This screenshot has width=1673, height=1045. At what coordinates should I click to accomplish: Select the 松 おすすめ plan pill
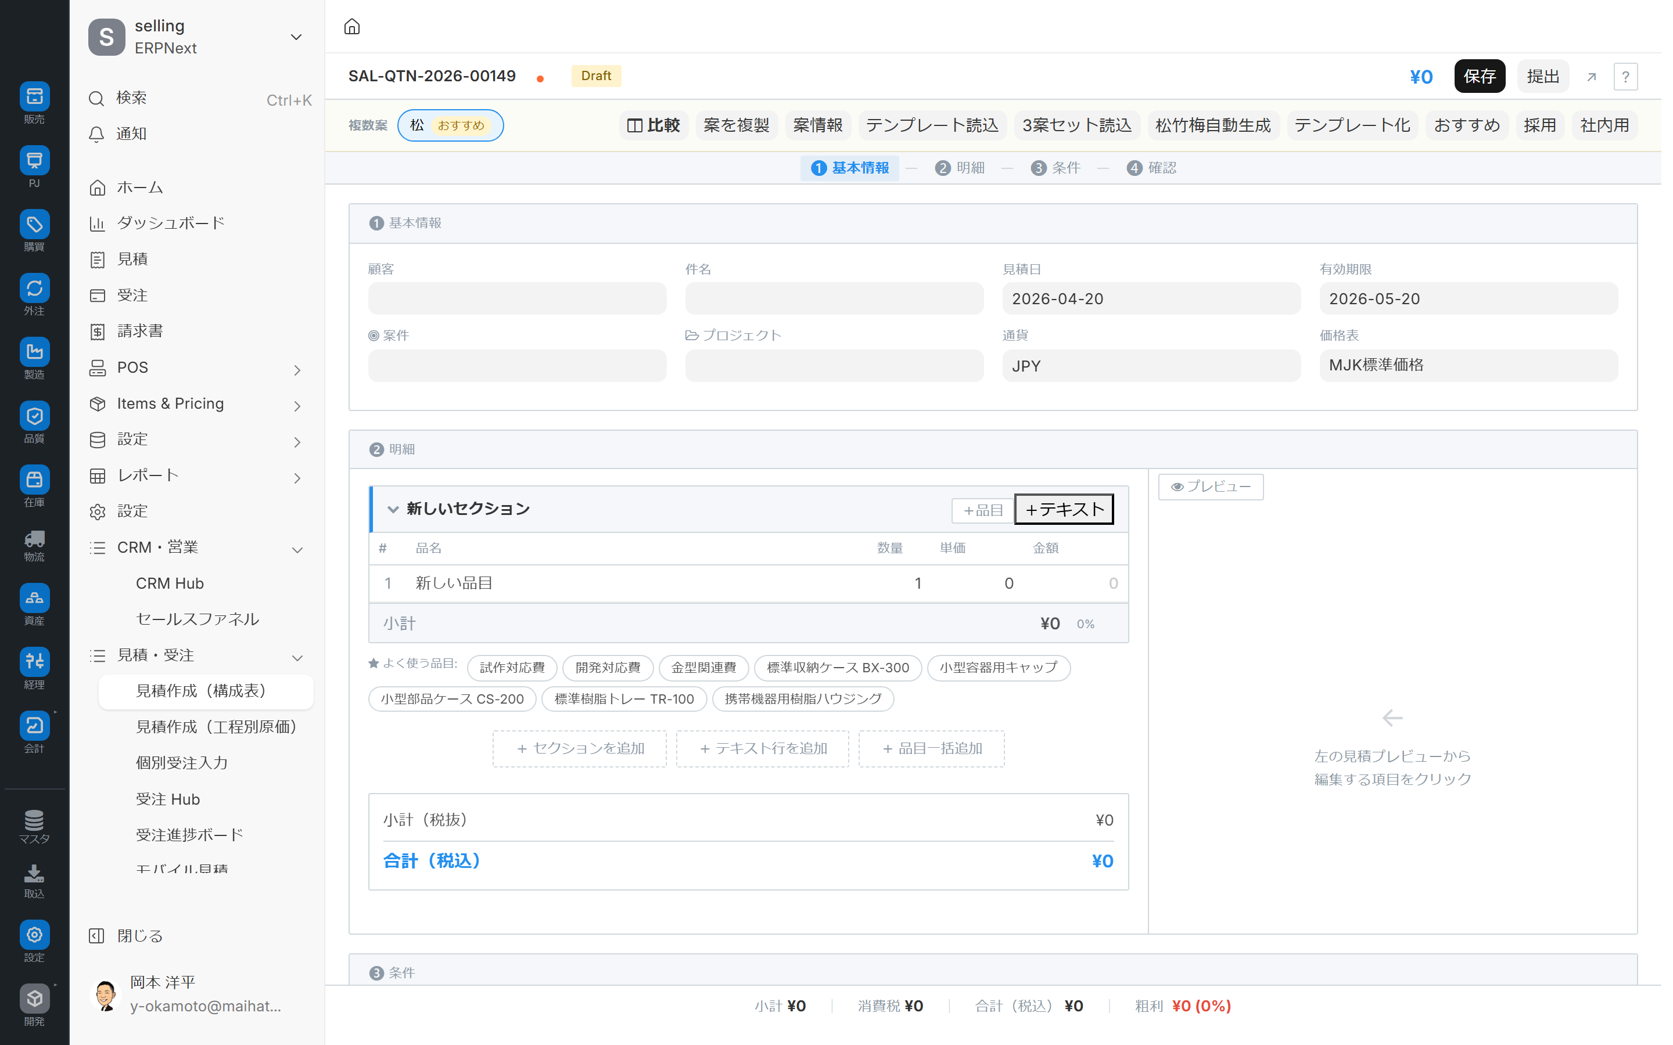450,125
